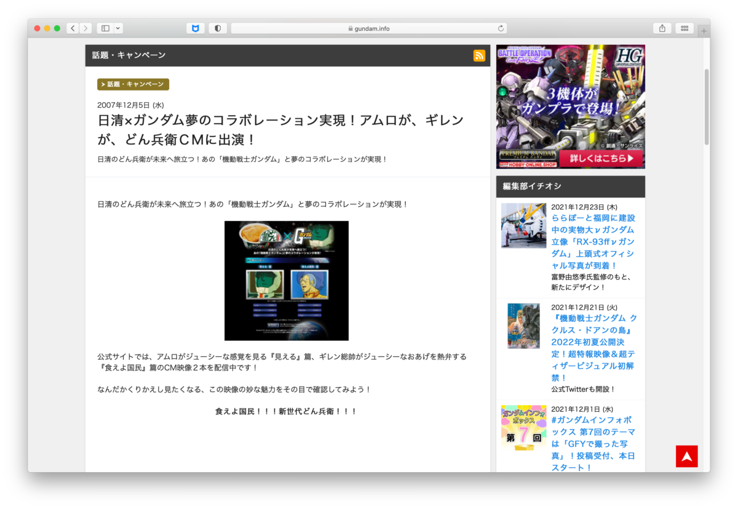
Task: Open a new tab with the plus icon
Action: click(703, 28)
